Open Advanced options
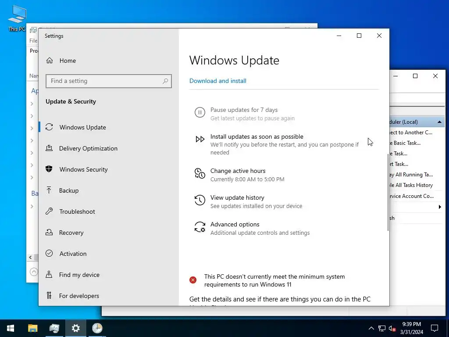 pos(235,224)
